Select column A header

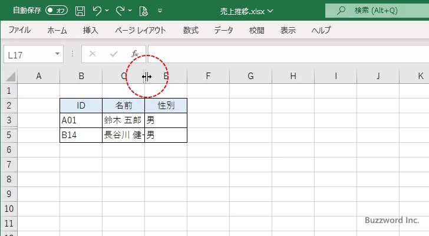pyautogui.click(x=38, y=76)
